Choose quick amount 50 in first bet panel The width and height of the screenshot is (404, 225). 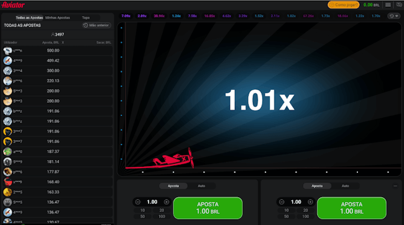coord(142,216)
